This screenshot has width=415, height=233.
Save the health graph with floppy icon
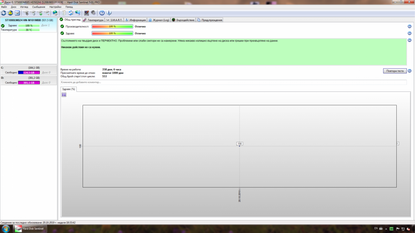tap(64, 95)
